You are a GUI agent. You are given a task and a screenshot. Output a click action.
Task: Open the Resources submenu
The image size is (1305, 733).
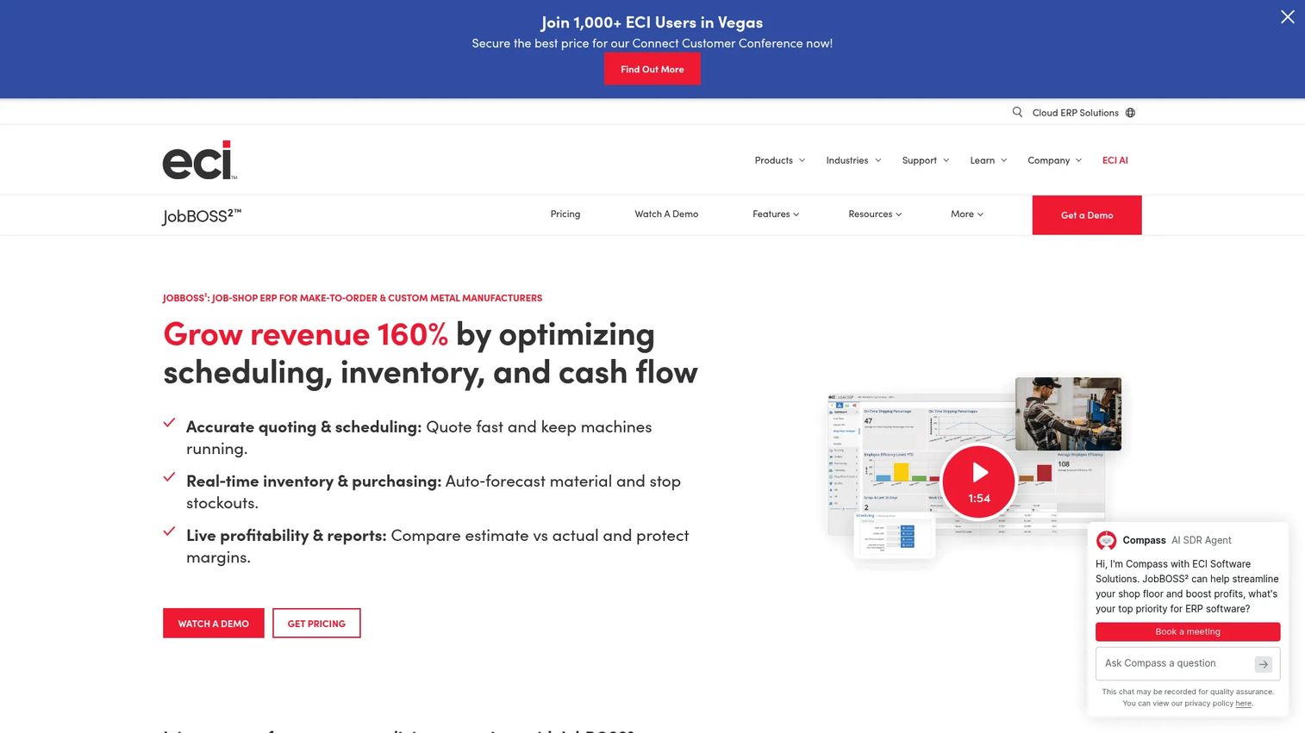pos(875,214)
